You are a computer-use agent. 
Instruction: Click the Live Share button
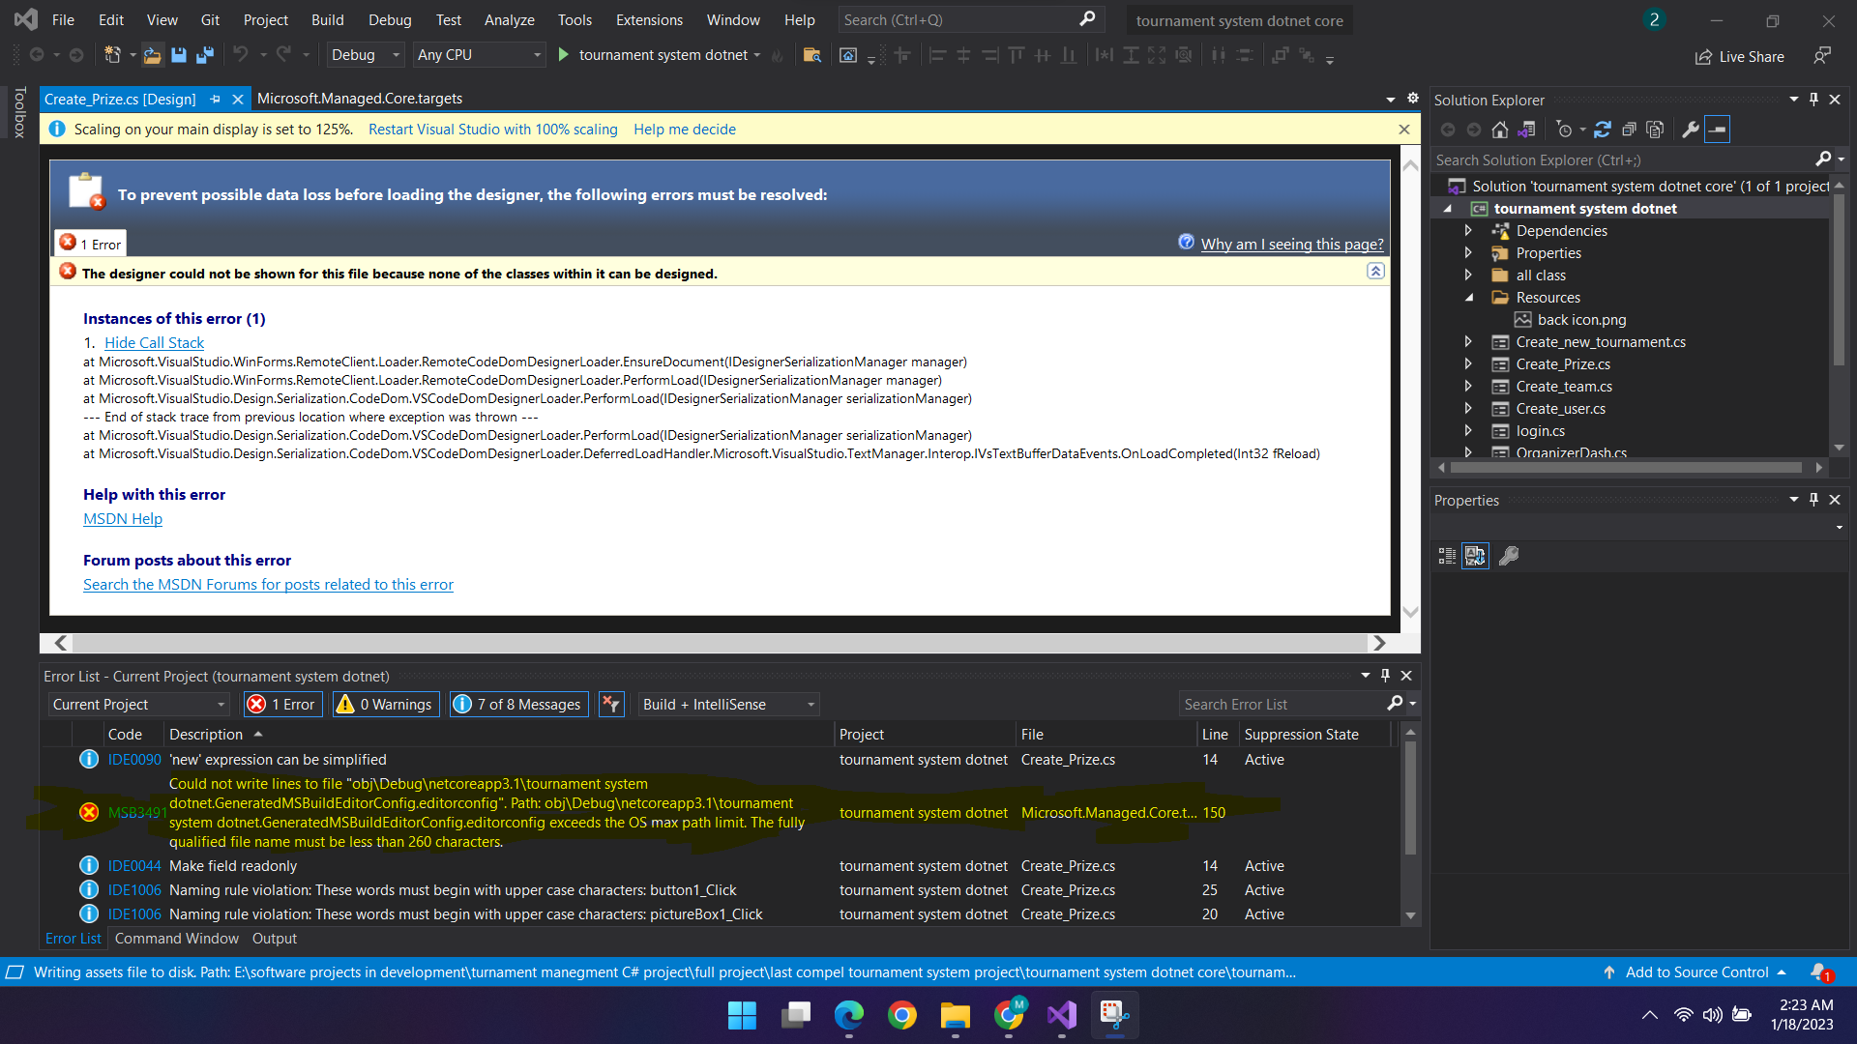tap(1740, 56)
